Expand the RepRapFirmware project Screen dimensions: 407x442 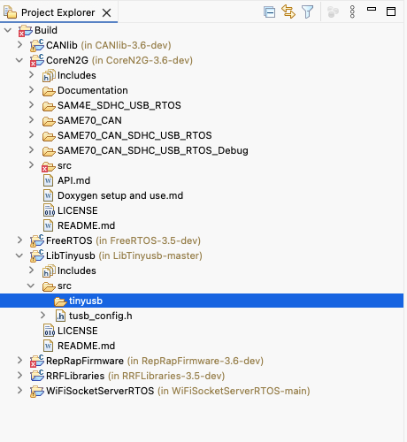tap(19, 361)
